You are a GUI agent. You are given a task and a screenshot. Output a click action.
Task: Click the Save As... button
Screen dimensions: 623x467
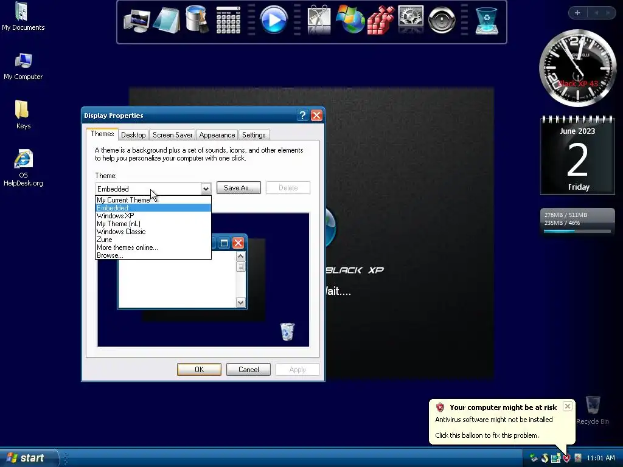(x=238, y=188)
